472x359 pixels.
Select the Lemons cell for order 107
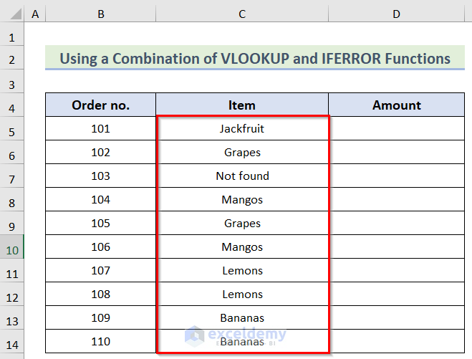[x=242, y=271]
